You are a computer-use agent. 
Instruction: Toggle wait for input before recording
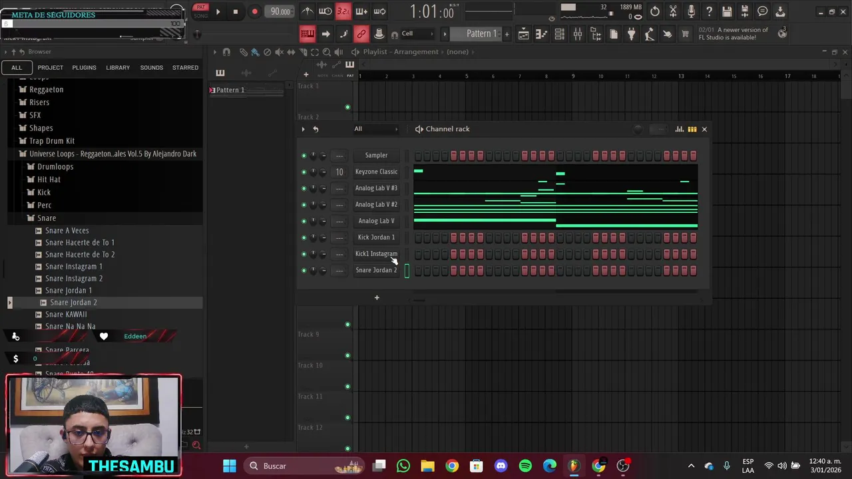click(x=325, y=11)
